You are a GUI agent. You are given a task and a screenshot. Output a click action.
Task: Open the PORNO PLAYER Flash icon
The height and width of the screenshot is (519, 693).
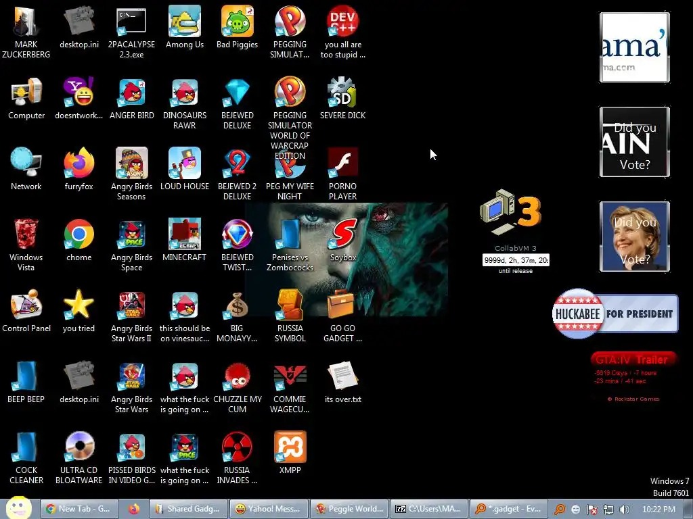(x=343, y=174)
